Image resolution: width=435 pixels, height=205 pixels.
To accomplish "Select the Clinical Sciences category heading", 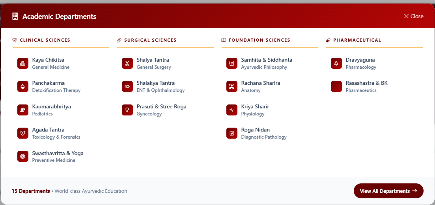I will (45, 40).
